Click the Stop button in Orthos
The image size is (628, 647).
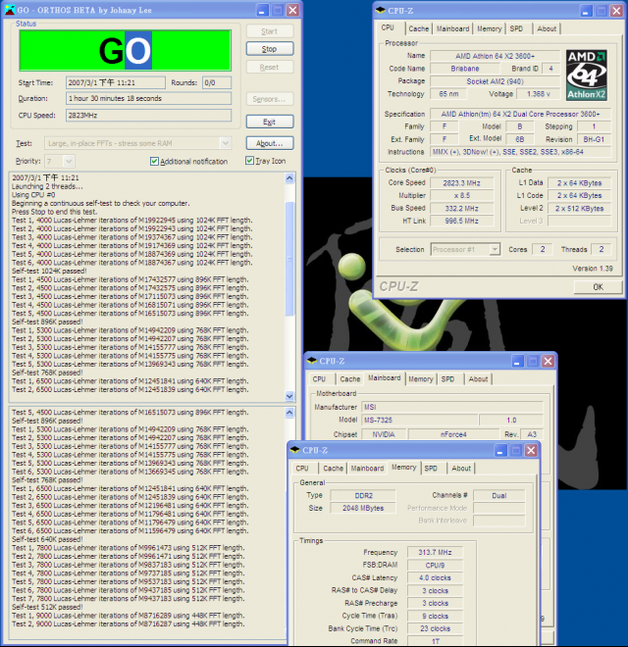270,49
